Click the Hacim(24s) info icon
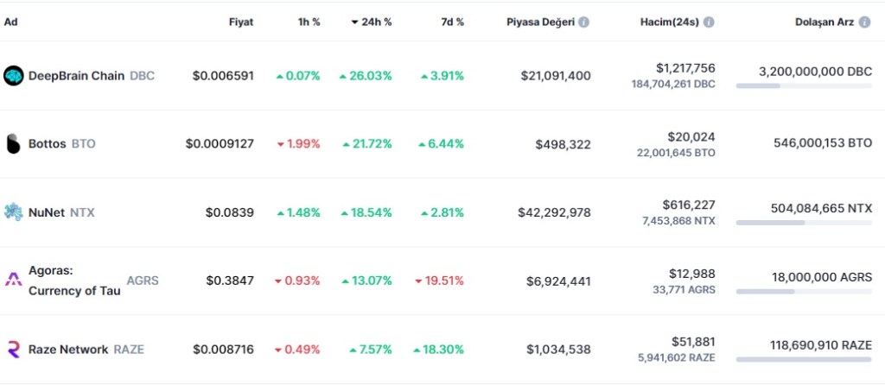 pyautogui.click(x=709, y=22)
